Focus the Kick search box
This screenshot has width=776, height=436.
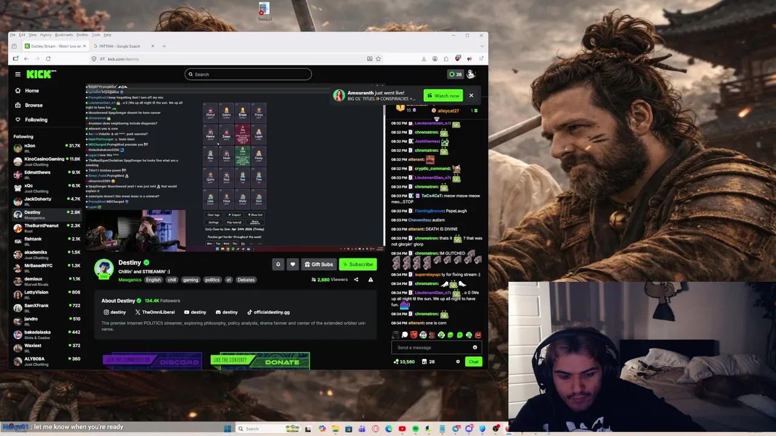pyautogui.click(x=248, y=74)
